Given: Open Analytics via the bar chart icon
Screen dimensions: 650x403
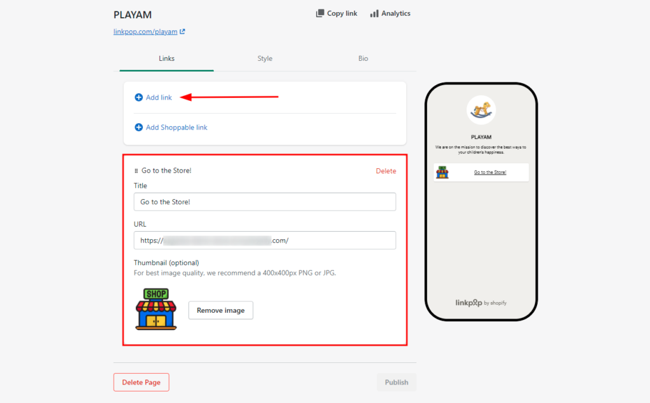Looking at the screenshot, I should click(375, 13).
